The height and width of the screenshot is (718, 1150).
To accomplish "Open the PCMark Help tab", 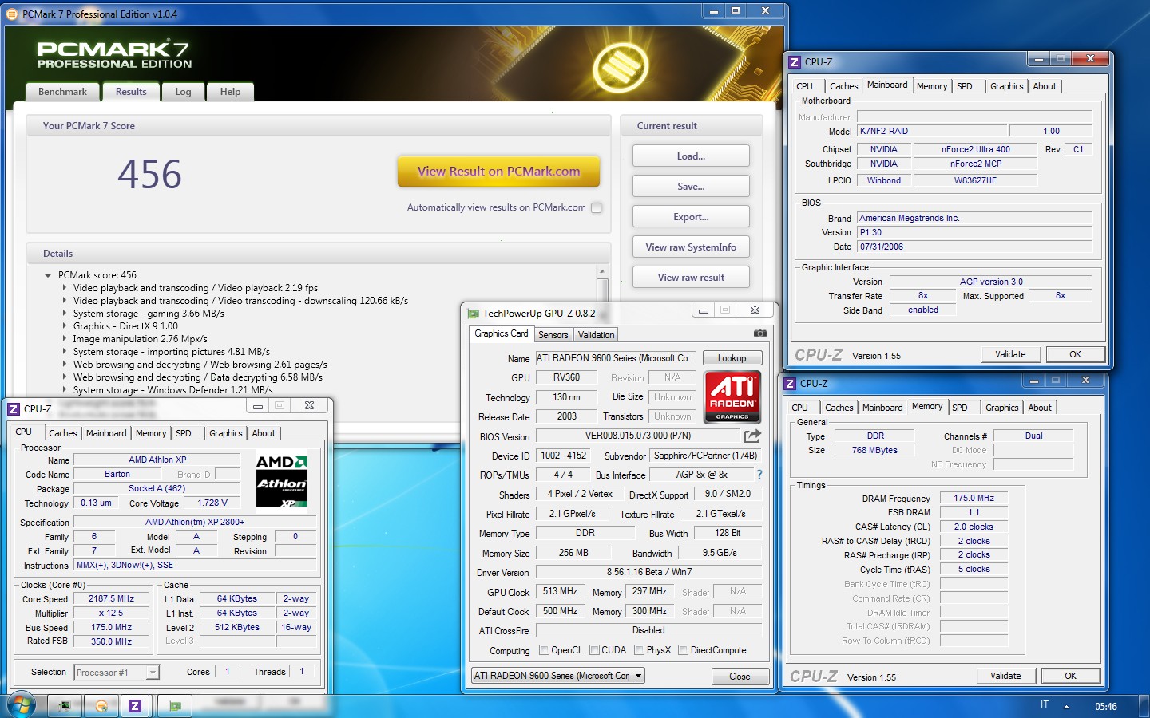I will point(230,92).
